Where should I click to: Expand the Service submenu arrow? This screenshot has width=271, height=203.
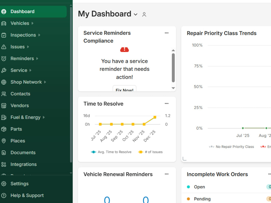point(30,70)
